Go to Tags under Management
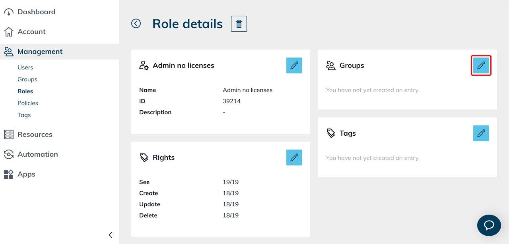 click(x=24, y=115)
